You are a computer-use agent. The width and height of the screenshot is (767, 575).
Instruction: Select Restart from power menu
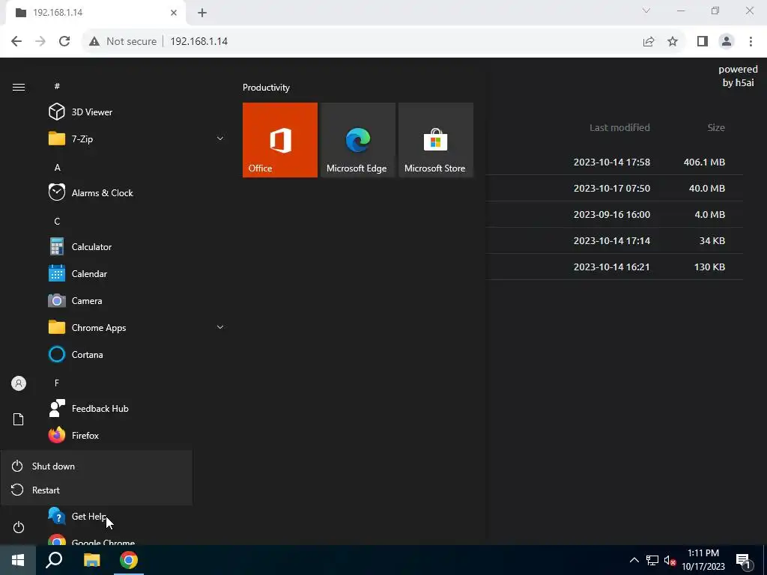pyautogui.click(x=97, y=490)
